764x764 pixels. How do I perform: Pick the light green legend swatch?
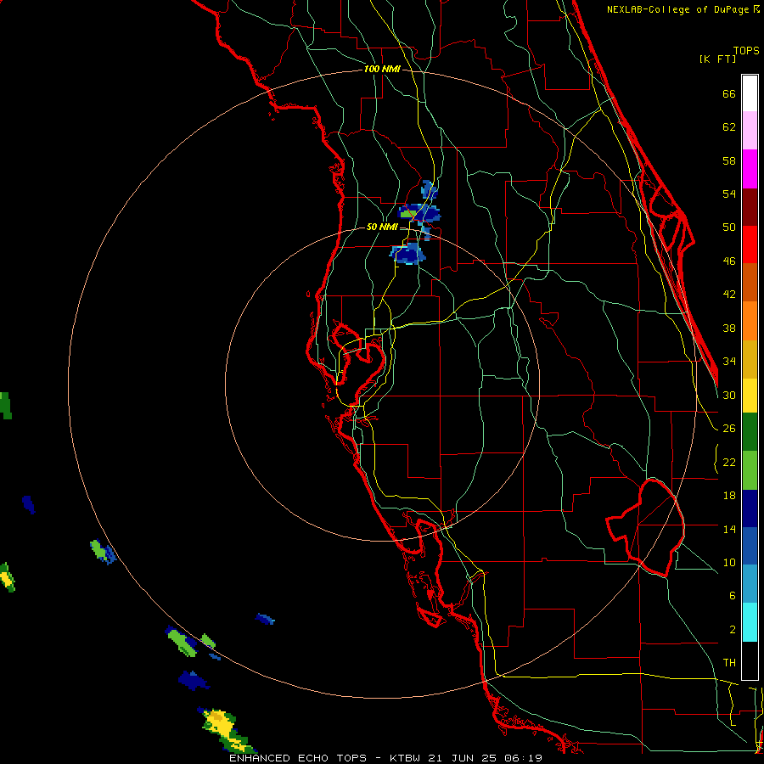pos(750,470)
